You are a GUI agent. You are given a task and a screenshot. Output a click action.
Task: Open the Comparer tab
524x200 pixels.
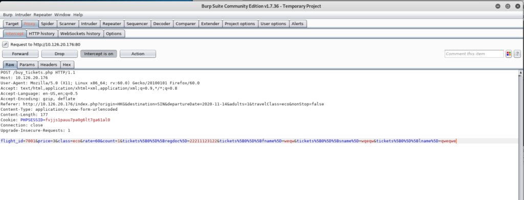(x=186, y=23)
